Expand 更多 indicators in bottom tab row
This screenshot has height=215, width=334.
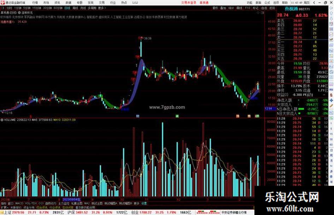click(x=136, y=203)
